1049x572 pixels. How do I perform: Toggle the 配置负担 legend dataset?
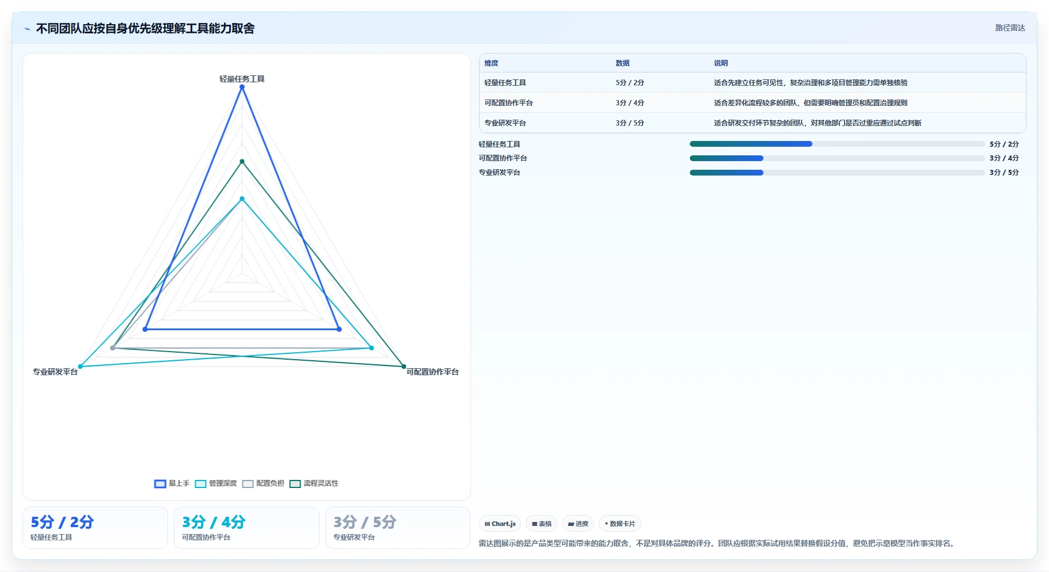coord(263,483)
